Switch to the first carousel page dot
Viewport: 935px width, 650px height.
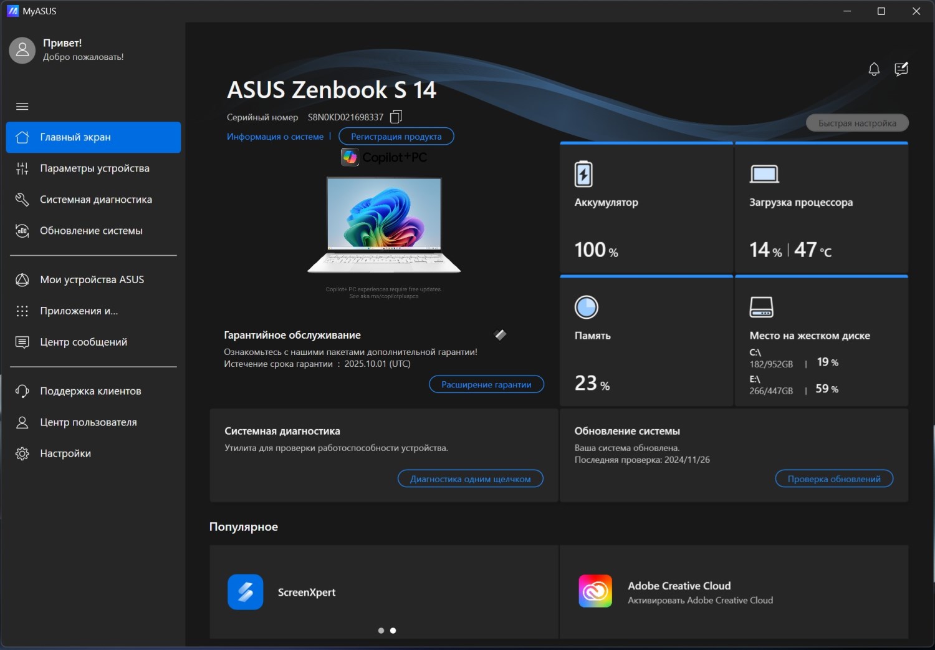pos(381,631)
